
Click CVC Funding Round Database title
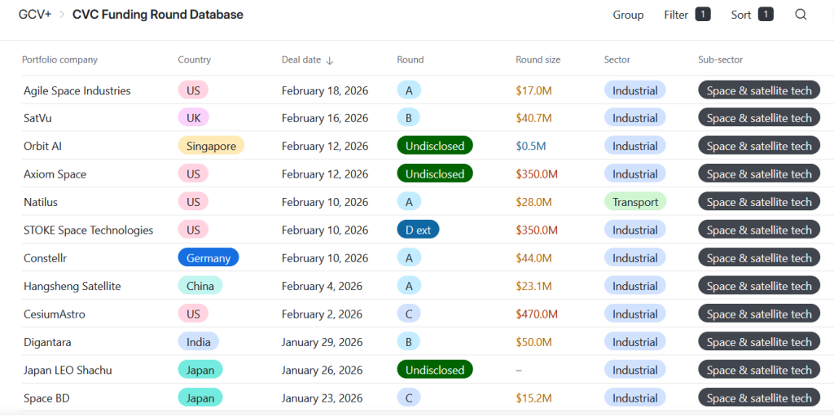tap(157, 15)
